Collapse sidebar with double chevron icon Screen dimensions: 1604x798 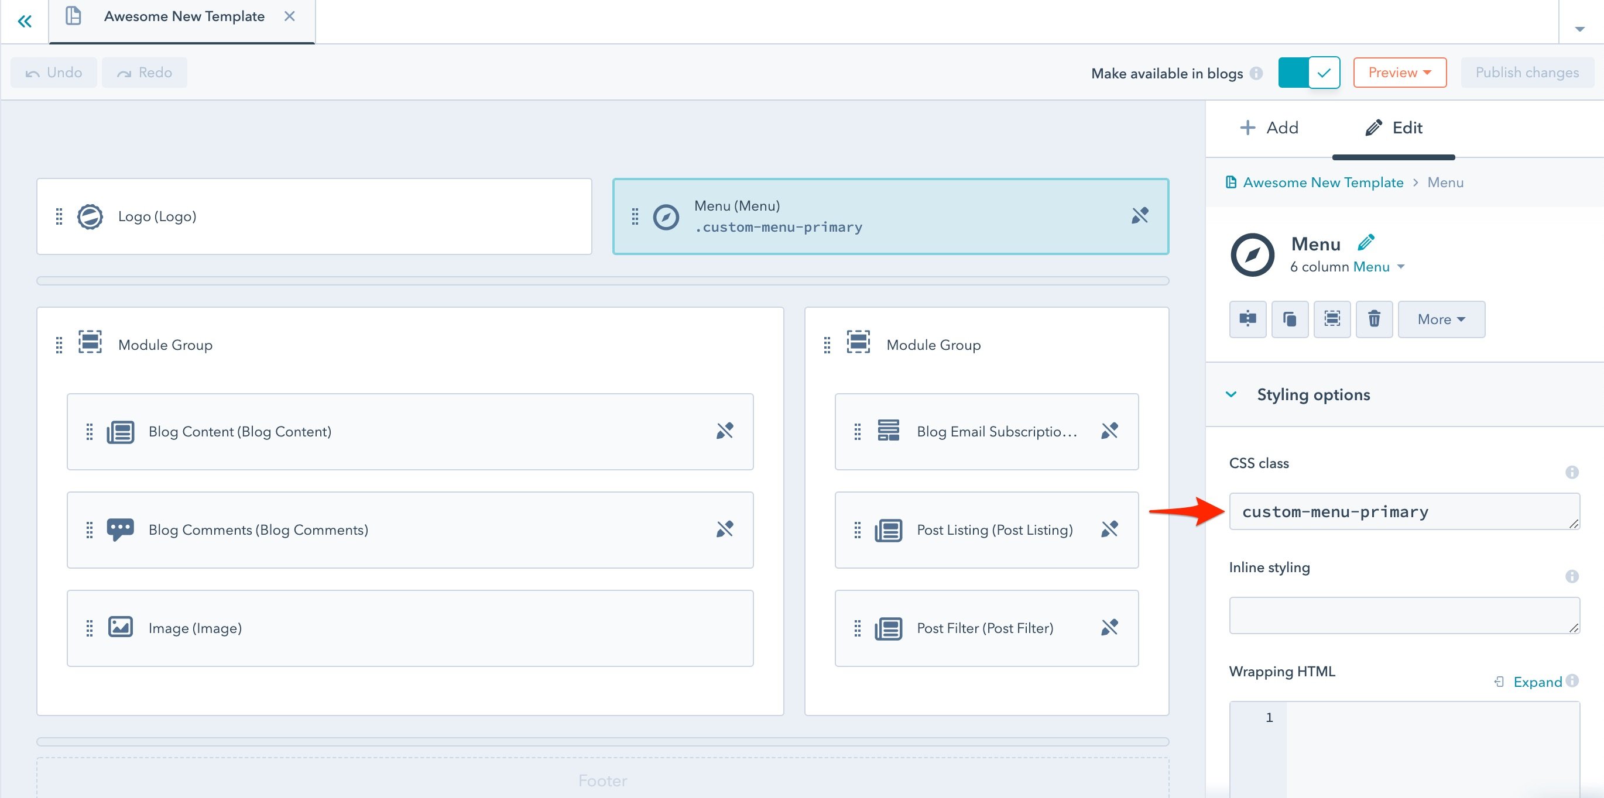(x=24, y=22)
